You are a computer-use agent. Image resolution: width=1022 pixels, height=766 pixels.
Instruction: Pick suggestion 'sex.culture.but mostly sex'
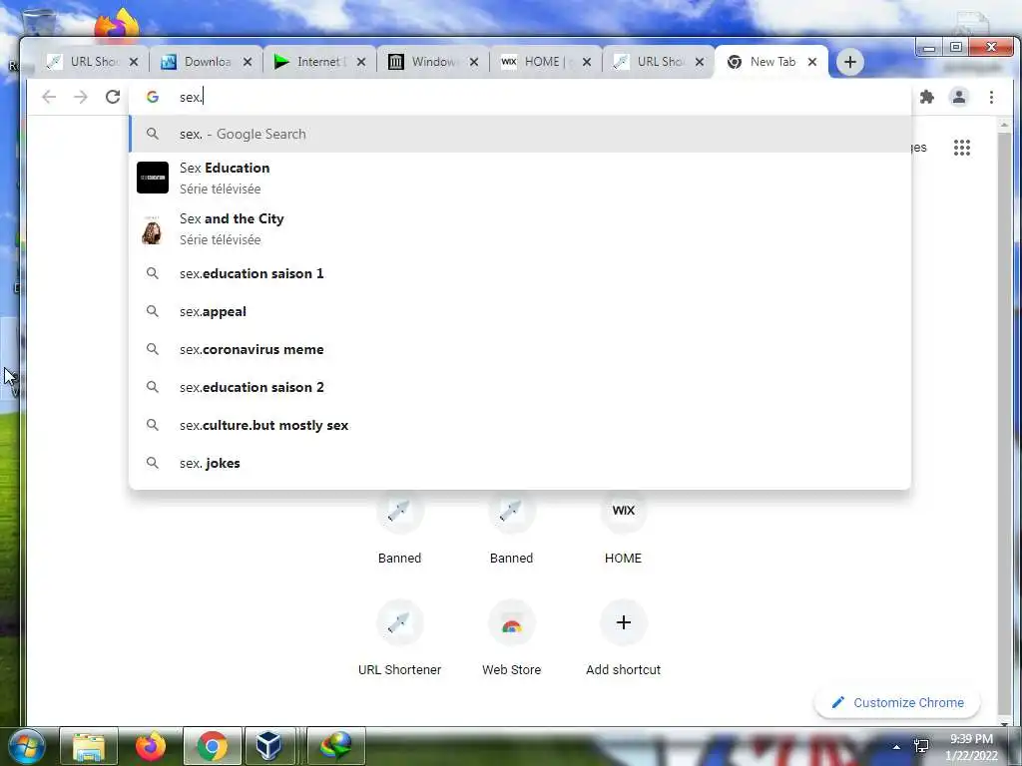(x=520, y=425)
